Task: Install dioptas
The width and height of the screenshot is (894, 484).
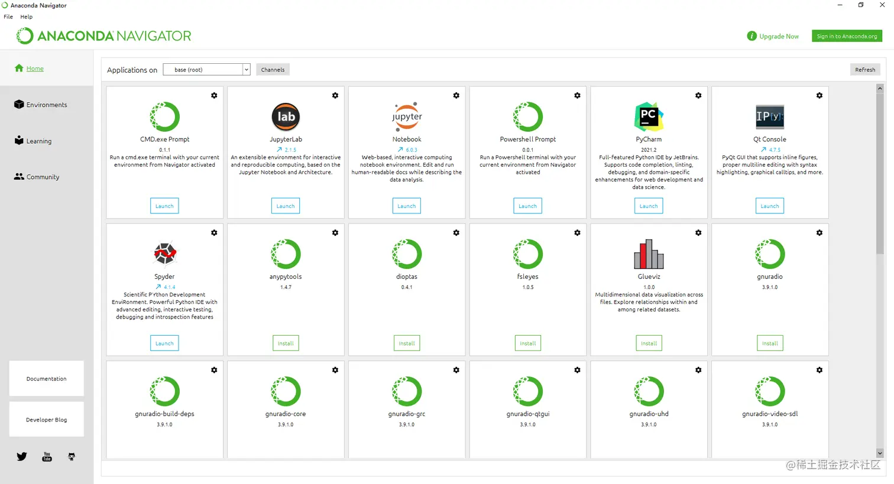Action: coord(407,343)
